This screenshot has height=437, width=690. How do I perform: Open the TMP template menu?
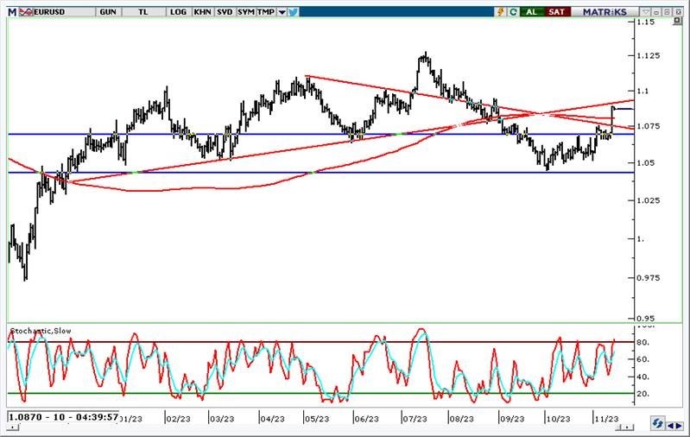click(265, 12)
